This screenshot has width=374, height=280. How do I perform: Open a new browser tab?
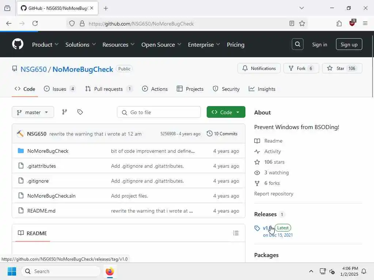106,8
